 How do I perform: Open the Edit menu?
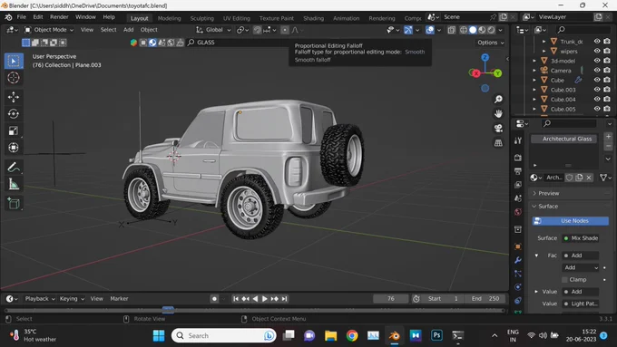pyautogui.click(x=38, y=17)
